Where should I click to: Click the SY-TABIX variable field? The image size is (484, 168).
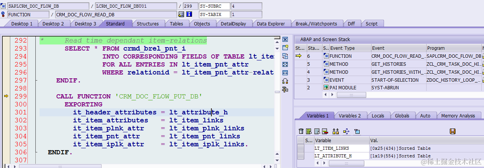coord(214,14)
